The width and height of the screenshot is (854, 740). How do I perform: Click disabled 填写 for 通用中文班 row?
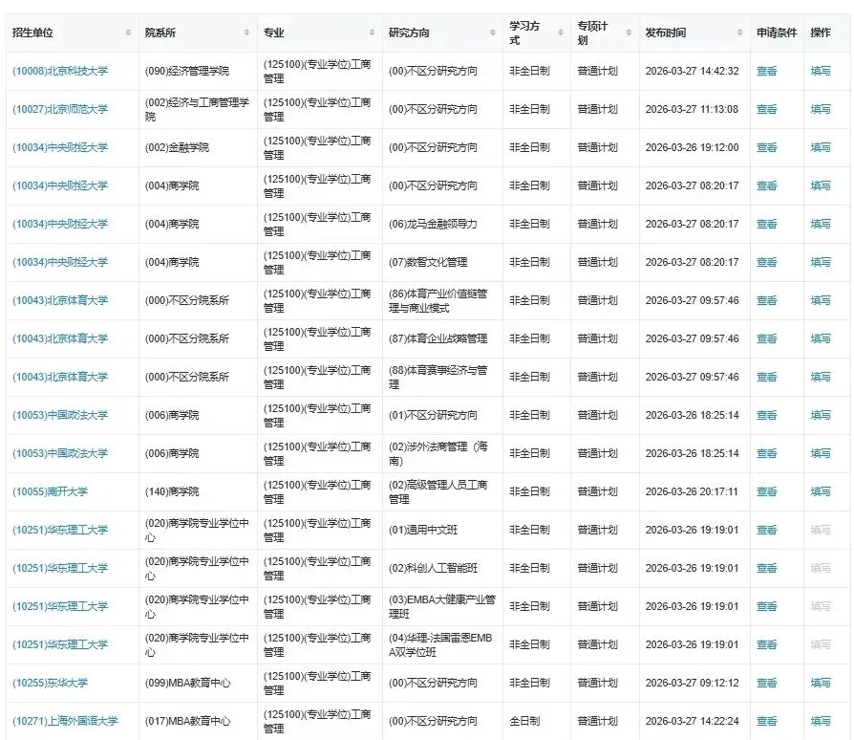(821, 530)
